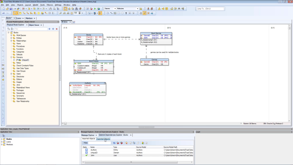Image resolution: width=293 pixels, height=165 pixels.
Task: Click the New model icon in toolbar
Action: (4, 9)
